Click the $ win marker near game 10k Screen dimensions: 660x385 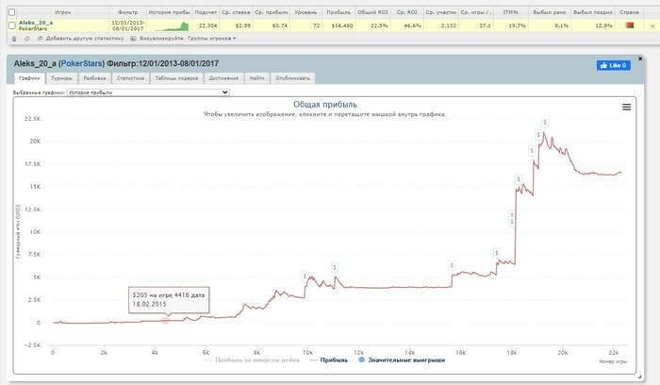click(x=305, y=276)
